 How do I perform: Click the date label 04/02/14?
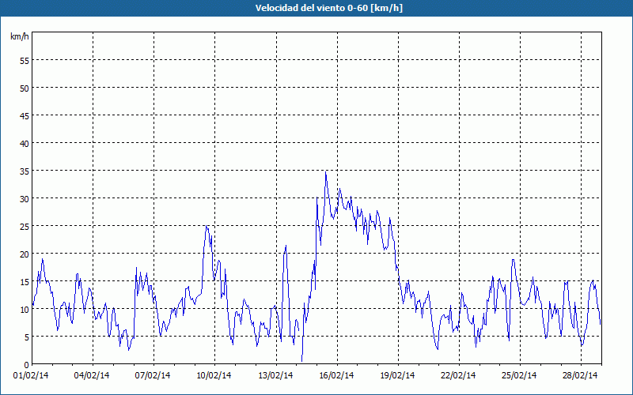coord(92,376)
